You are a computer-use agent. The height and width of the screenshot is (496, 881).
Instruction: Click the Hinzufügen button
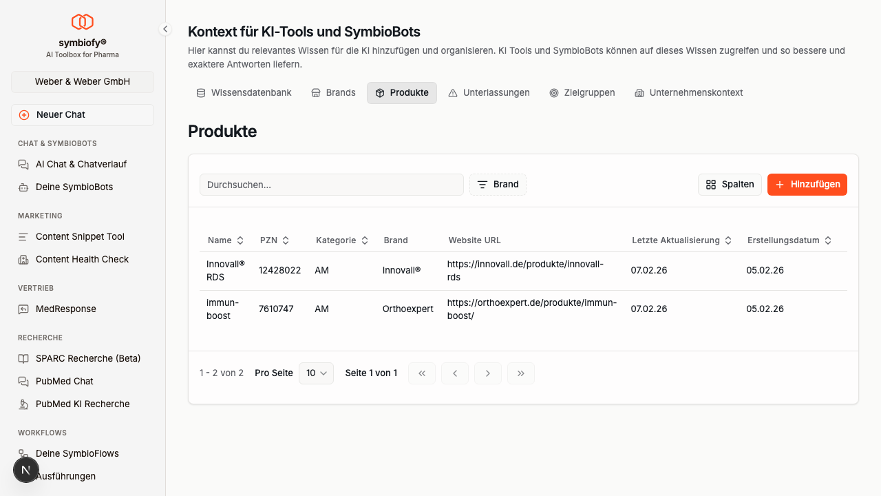point(807,185)
